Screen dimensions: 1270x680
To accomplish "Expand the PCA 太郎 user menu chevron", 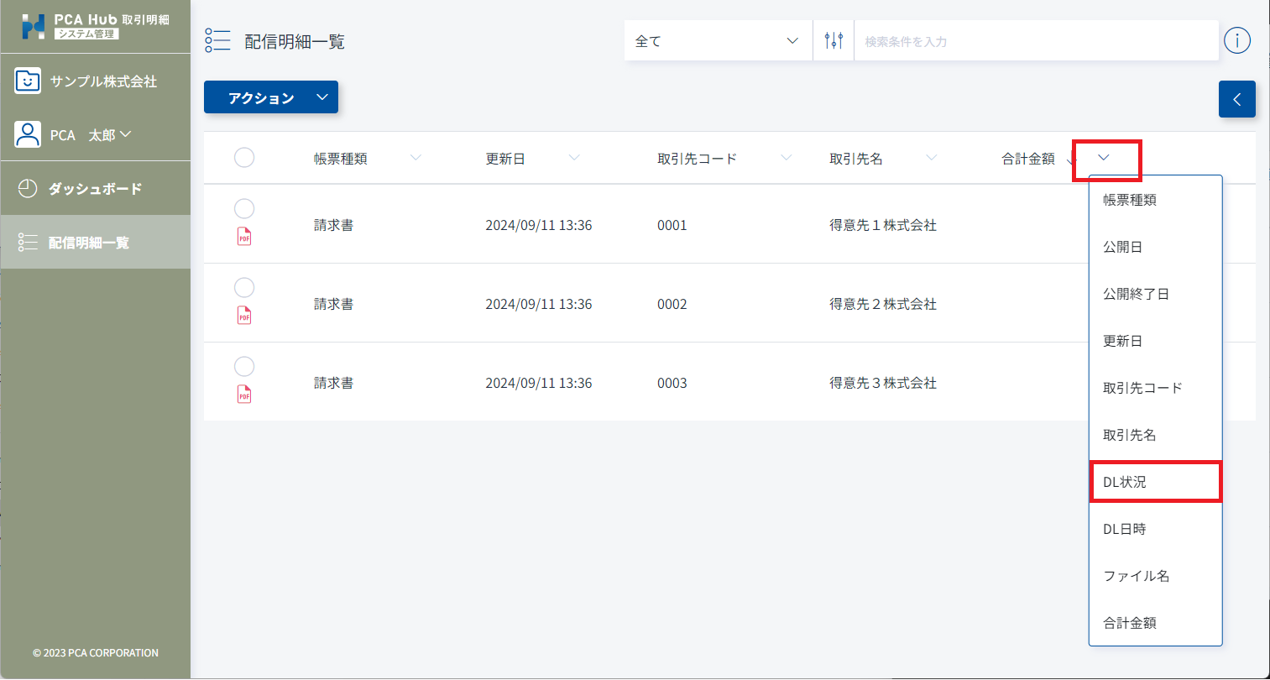I will point(126,134).
